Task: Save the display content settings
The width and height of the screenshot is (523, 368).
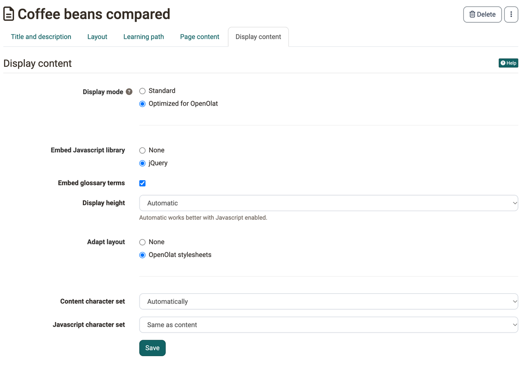Action: [x=152, y=348]
